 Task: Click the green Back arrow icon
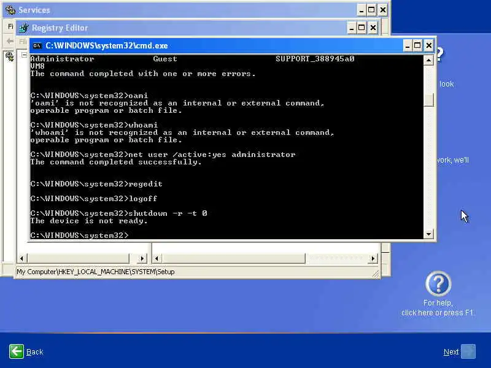click(17, 351)
